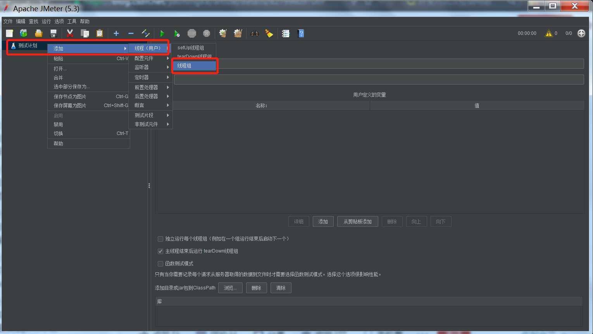Expand 断言 submenu
593x334 pixels.
(x=151, y=105)
